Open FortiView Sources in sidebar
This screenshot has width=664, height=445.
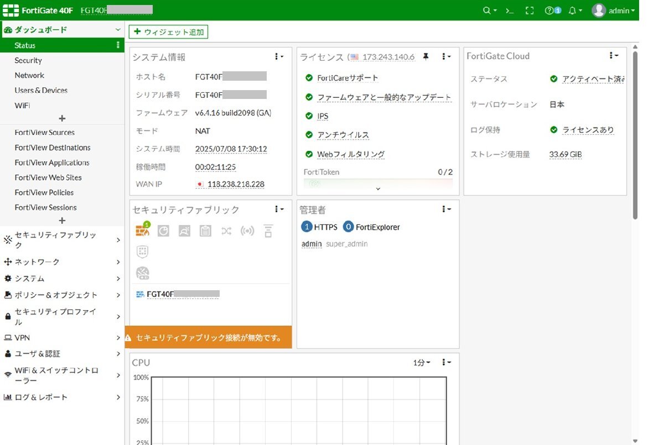(44, 133)
